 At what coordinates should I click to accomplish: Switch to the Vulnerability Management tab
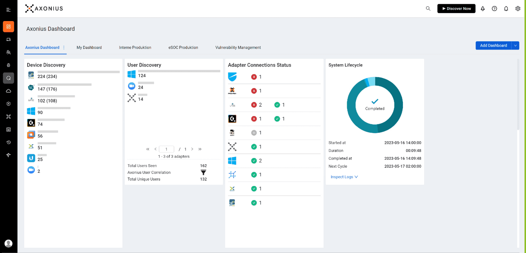[x=238, y=47]
